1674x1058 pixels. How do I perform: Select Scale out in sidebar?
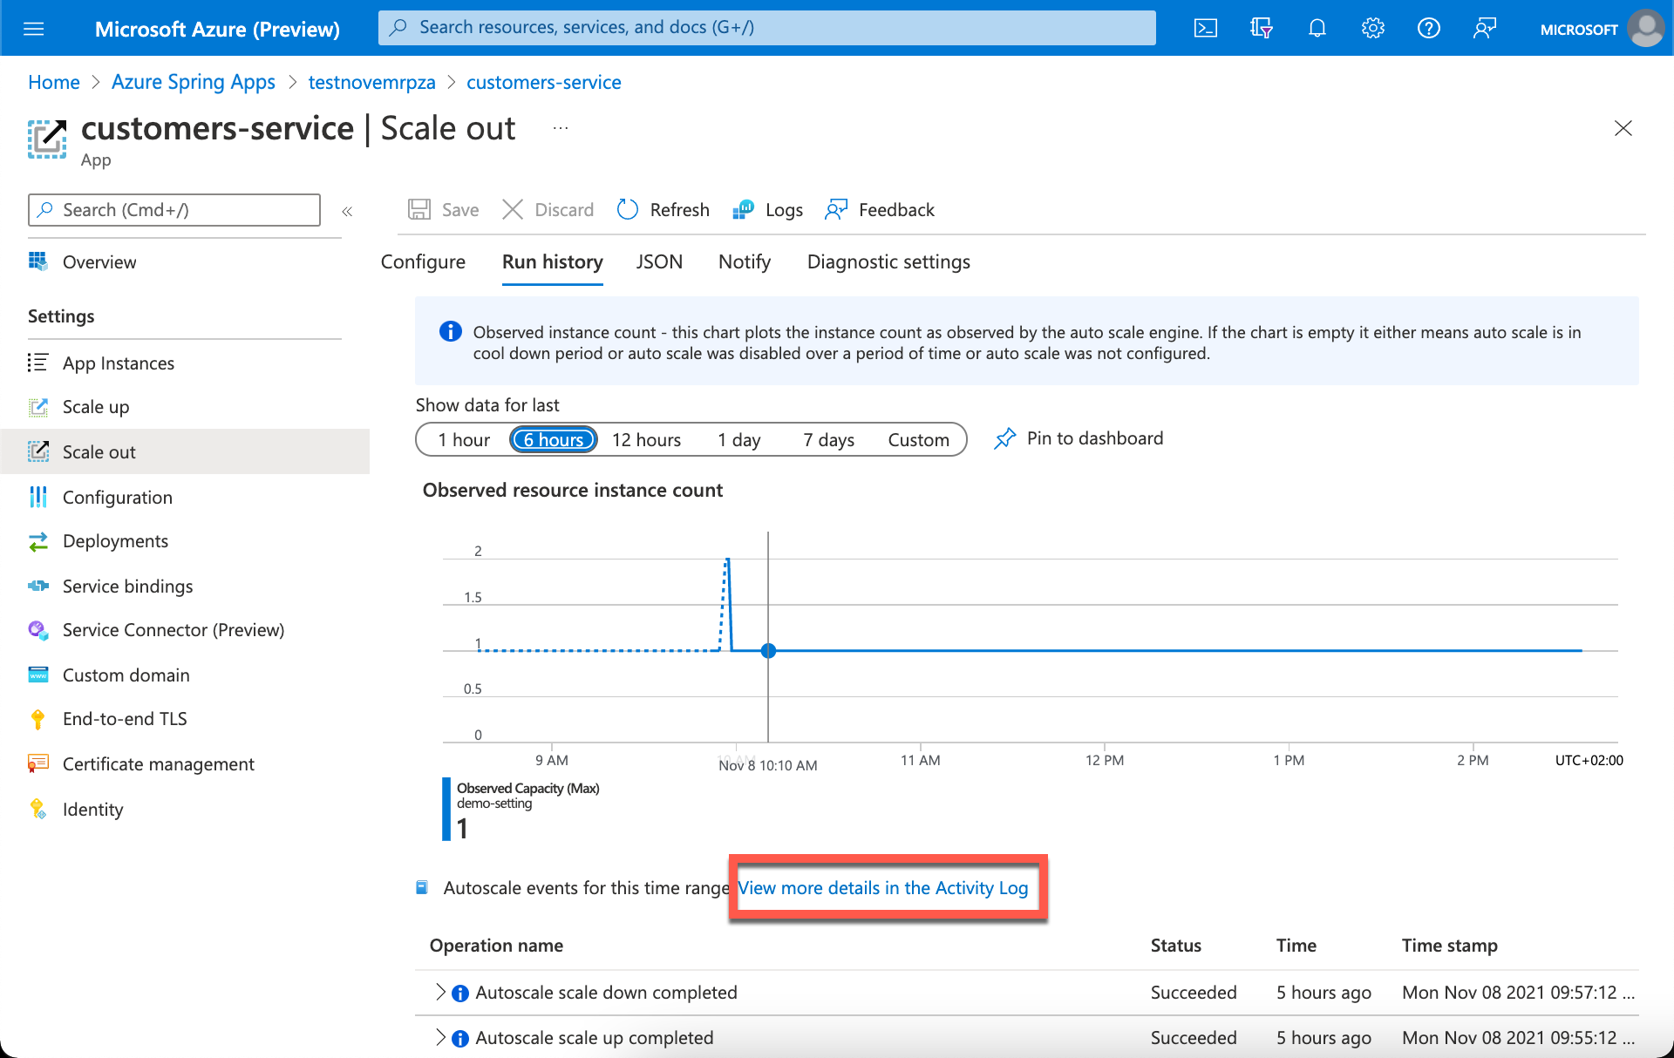coord(185,451)
